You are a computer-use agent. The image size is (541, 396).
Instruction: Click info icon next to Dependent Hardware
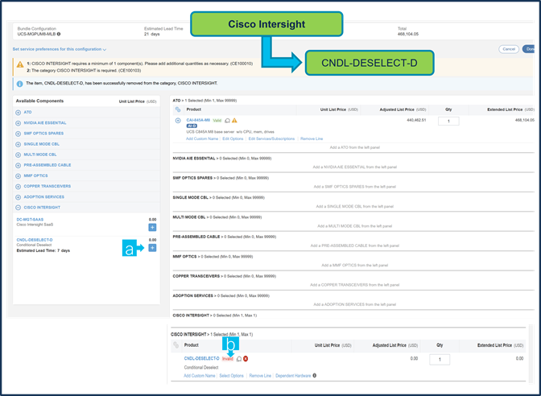point(314,376)
